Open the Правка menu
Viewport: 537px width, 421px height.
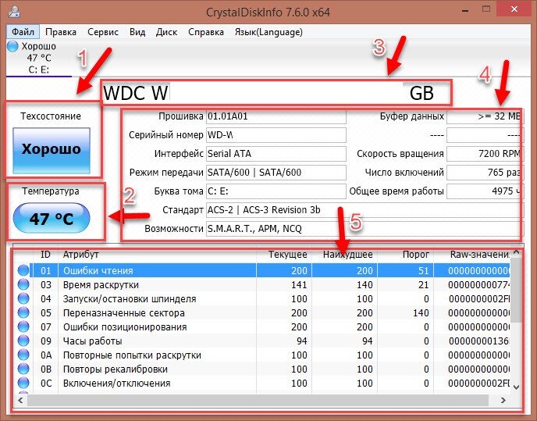click(x=61, y=32)
